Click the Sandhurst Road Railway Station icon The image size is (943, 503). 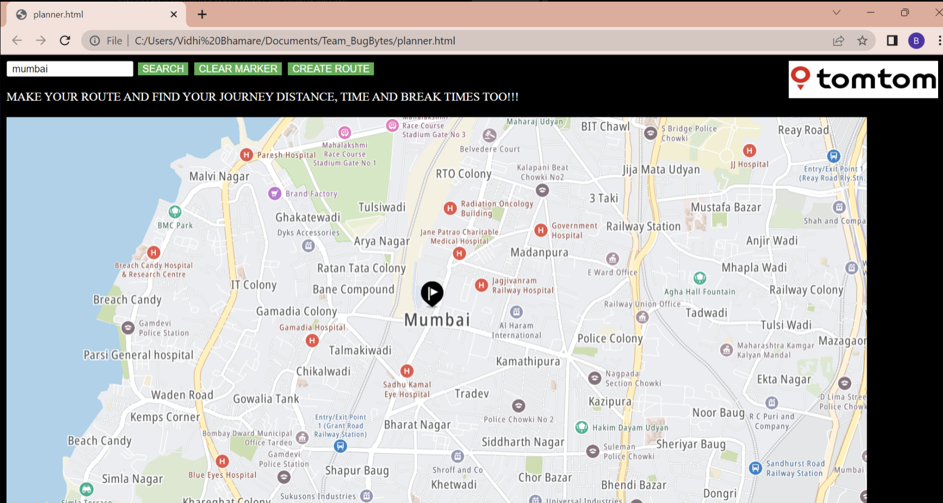(756, 468)
